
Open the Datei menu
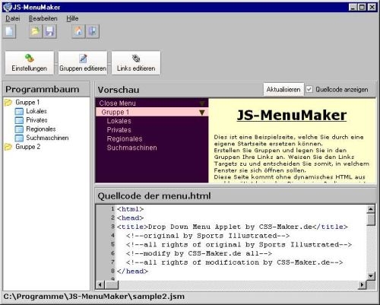(x=13, y=18)
